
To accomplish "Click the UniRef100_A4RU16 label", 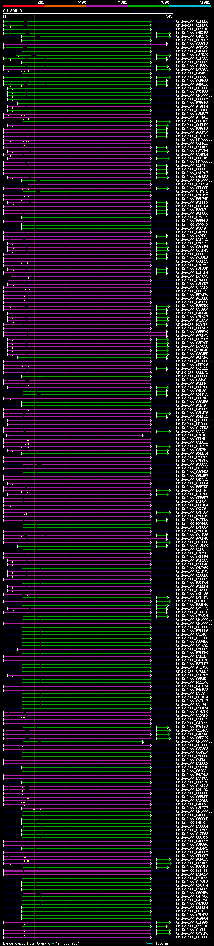I will tap(192, 85).
